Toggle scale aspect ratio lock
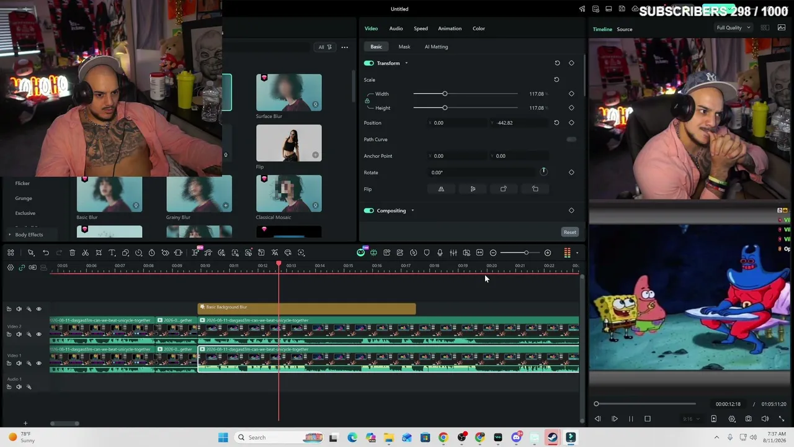Image resolution: width=794 pixels, height=447 pixels. pyautogui.click(x=367, y=101)
